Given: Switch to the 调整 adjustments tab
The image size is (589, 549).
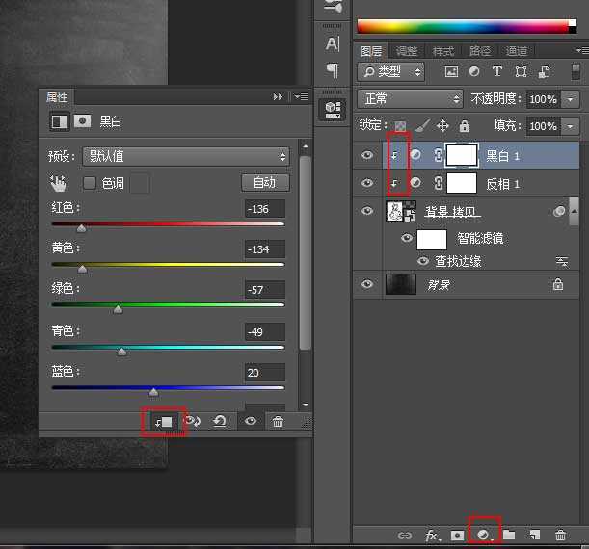Looking at the screenshot, I should coord(407,51).
